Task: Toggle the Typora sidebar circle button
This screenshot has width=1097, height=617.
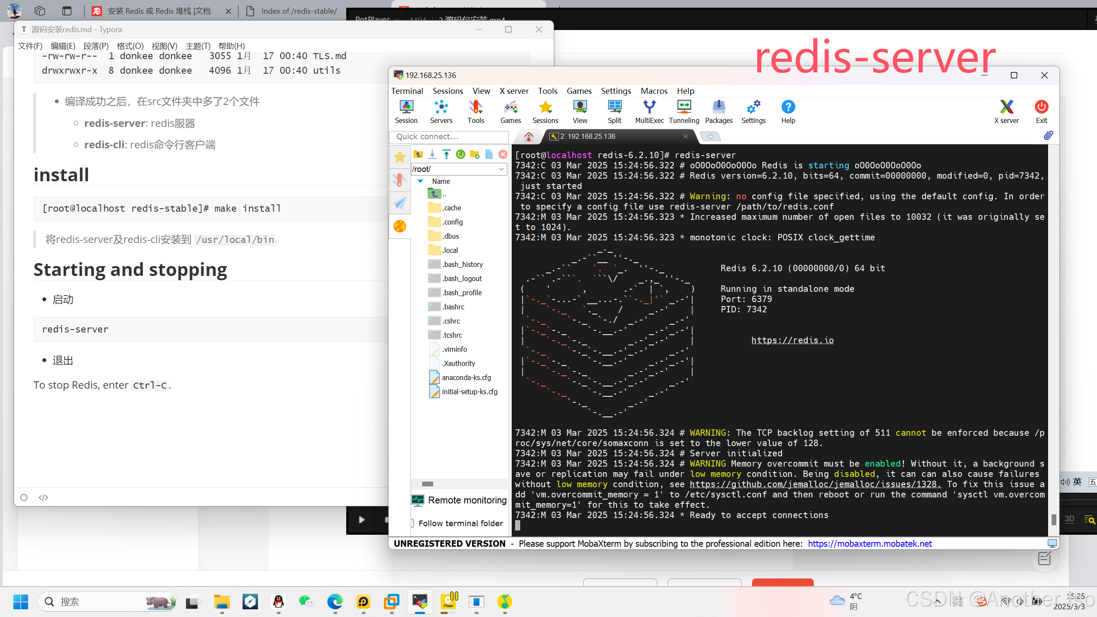Action: click(x=24, y=497)
